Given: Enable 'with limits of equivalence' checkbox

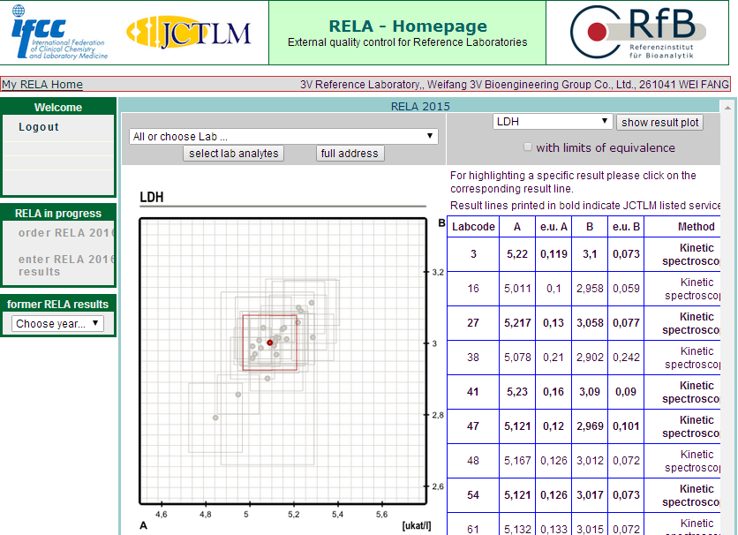Looking at the screenshot, I should click(528, 147).
